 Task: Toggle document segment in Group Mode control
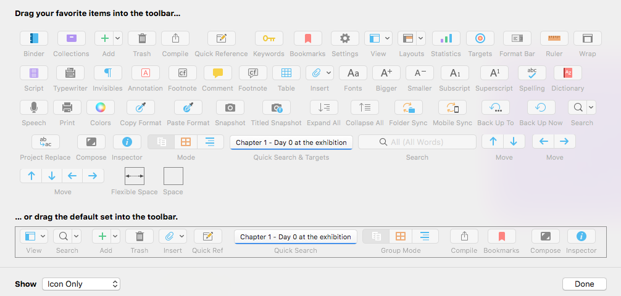pyautogui.click(x=377, y=236)
